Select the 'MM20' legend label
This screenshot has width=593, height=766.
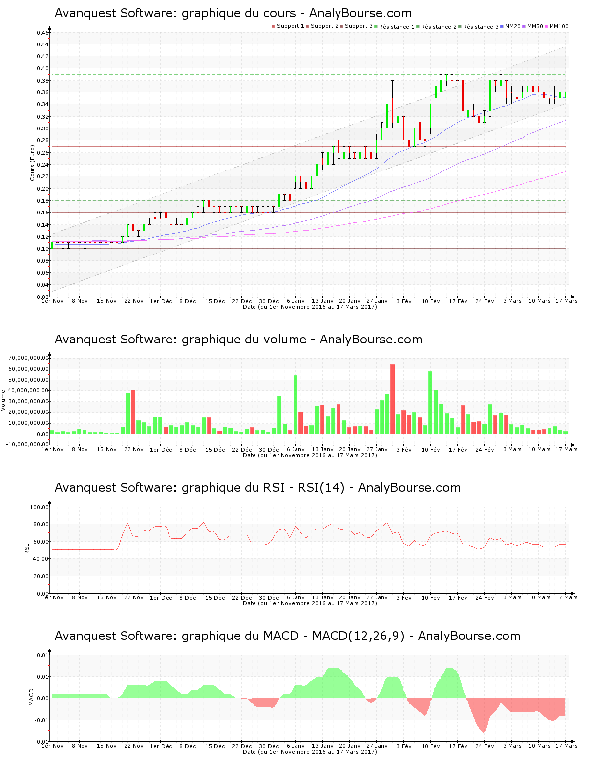(513, 26)
